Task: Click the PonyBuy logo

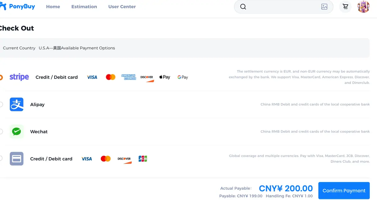Action: [x=18, y=6]
